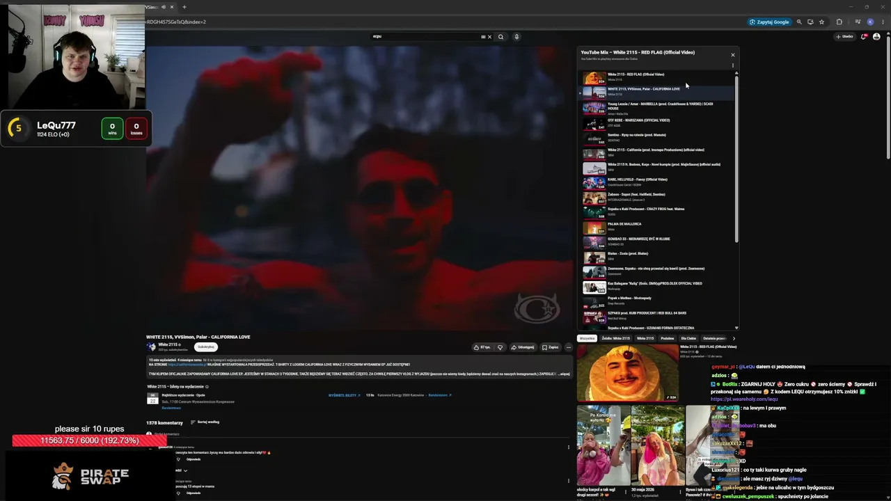
Task: Like the CALIFORNIA LOVE video
Action: point(481,347)
